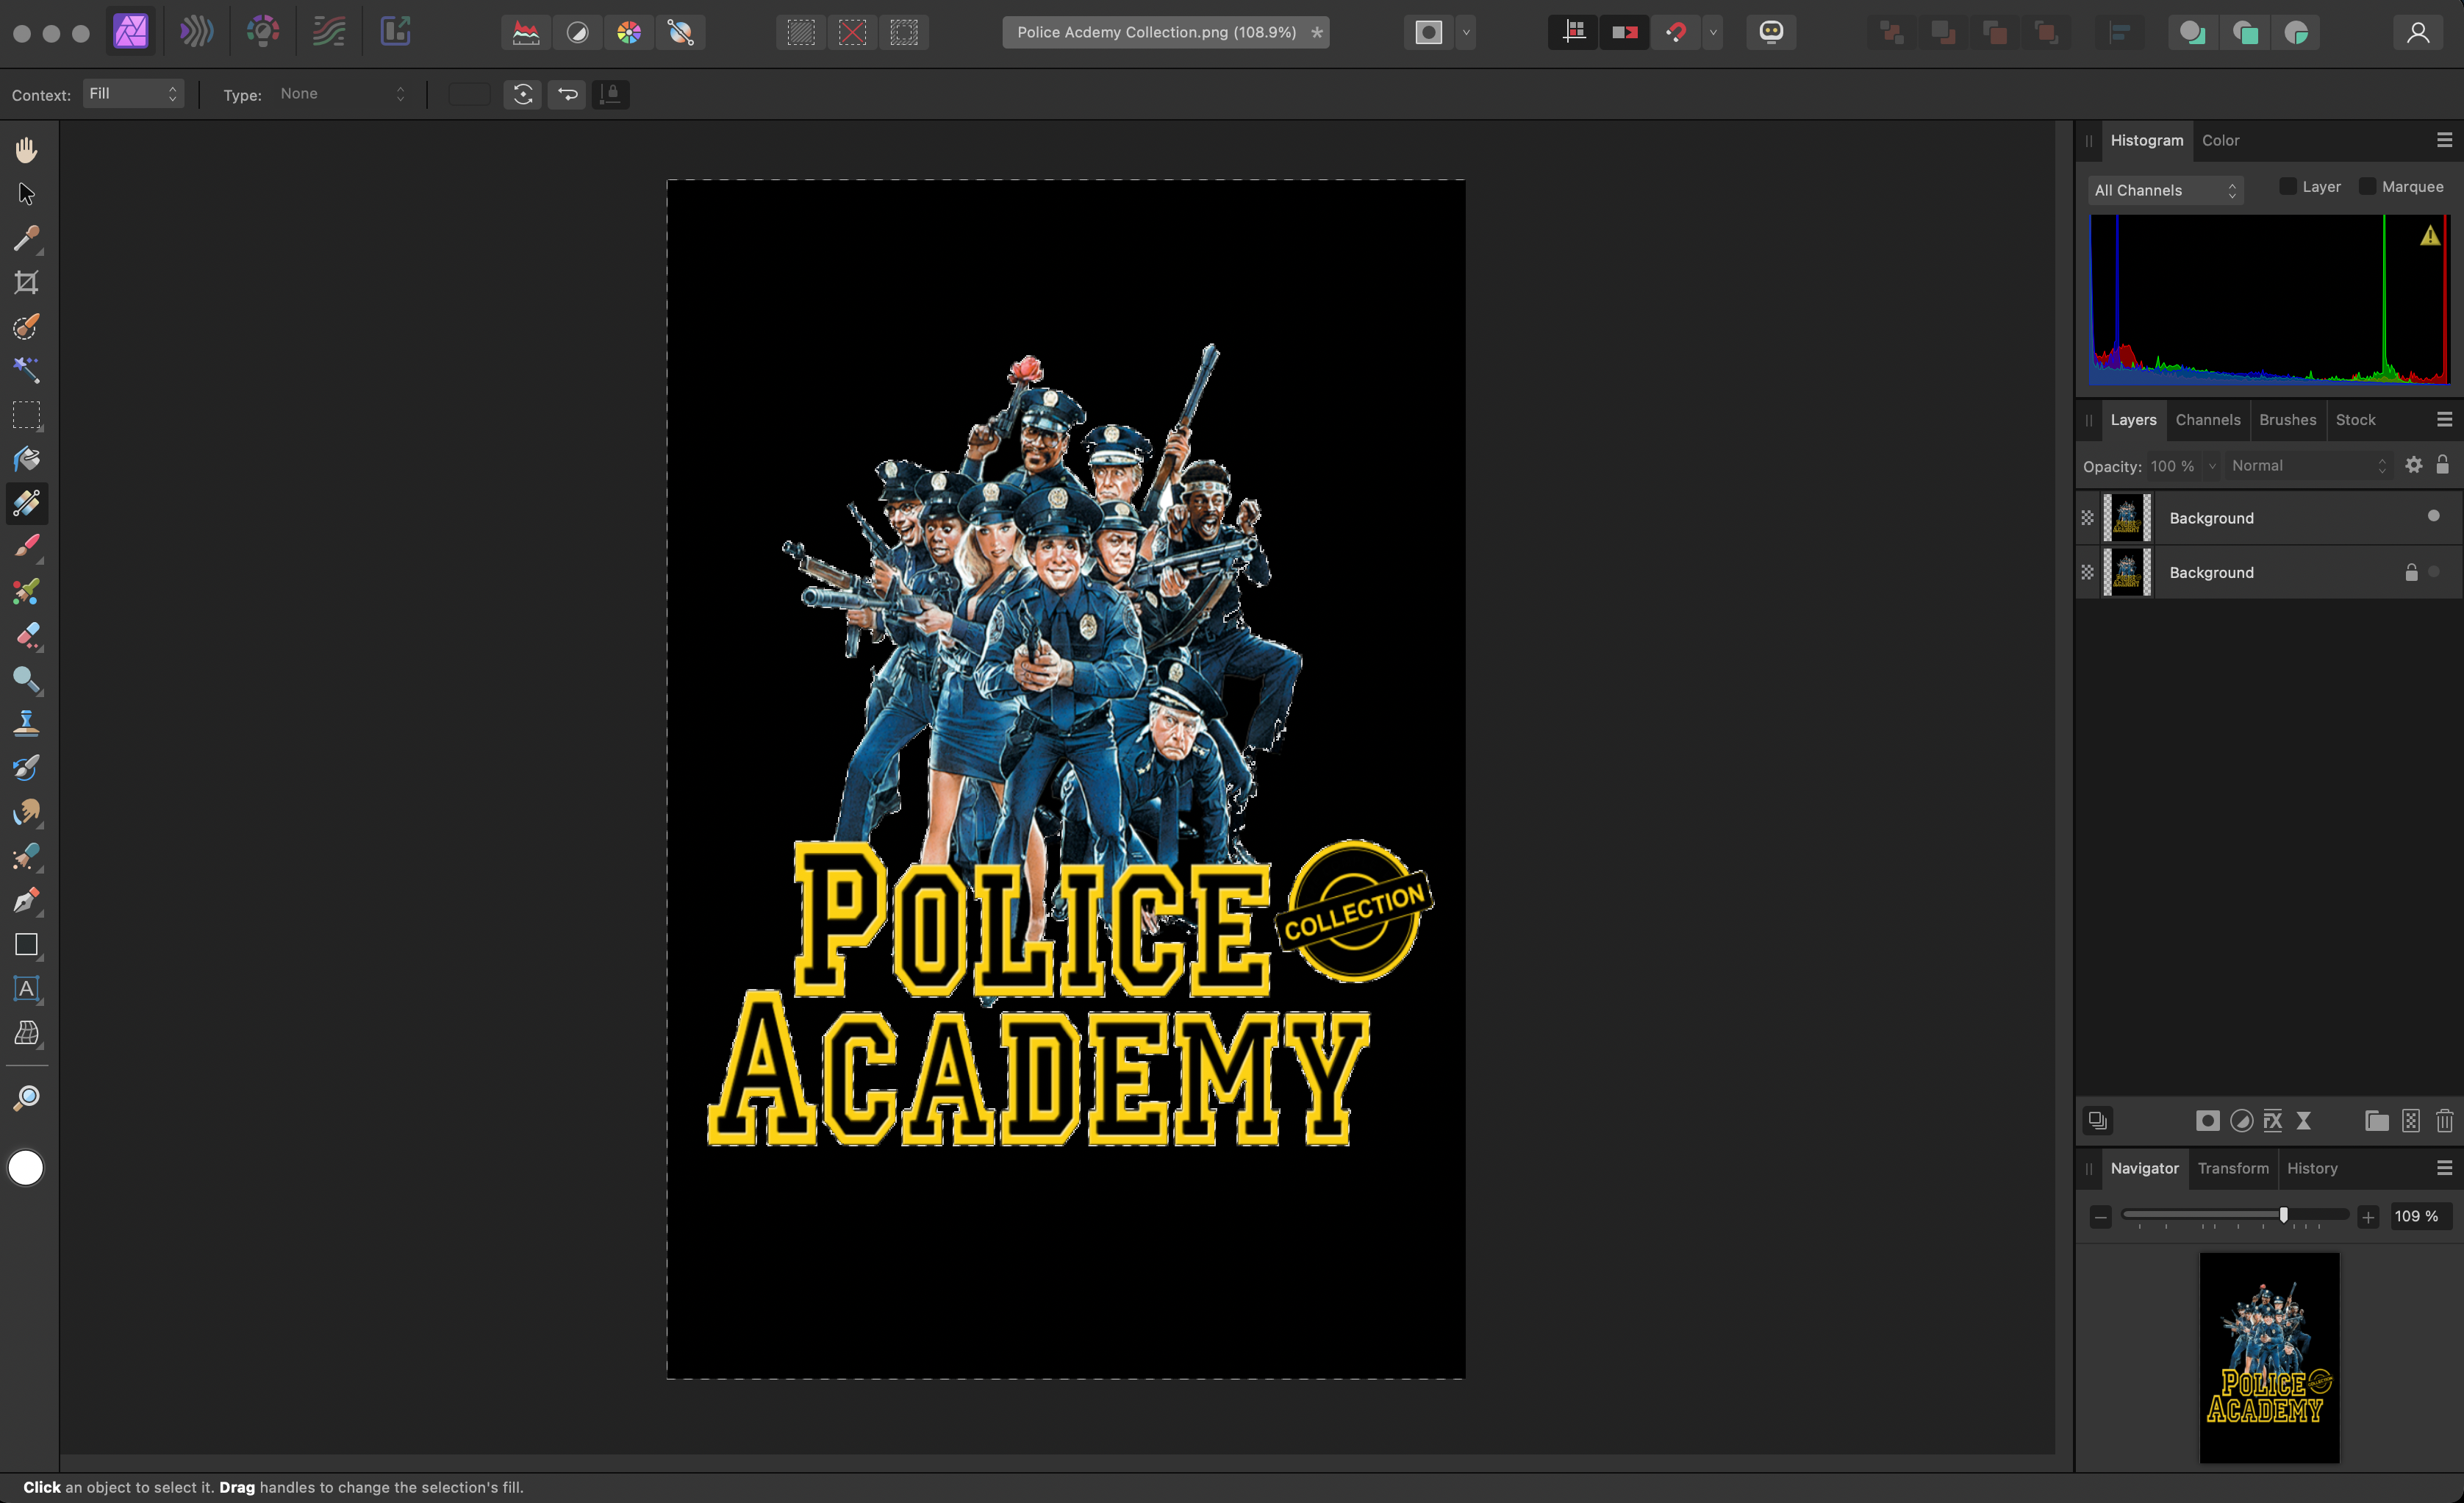Open the All Channels histogram dropdown

[2165, 190]
